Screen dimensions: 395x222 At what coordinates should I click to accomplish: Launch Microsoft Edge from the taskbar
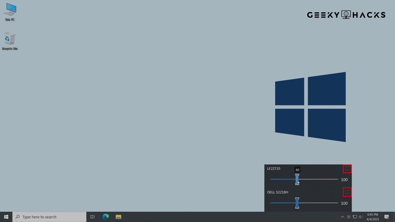tap(106, 217)
